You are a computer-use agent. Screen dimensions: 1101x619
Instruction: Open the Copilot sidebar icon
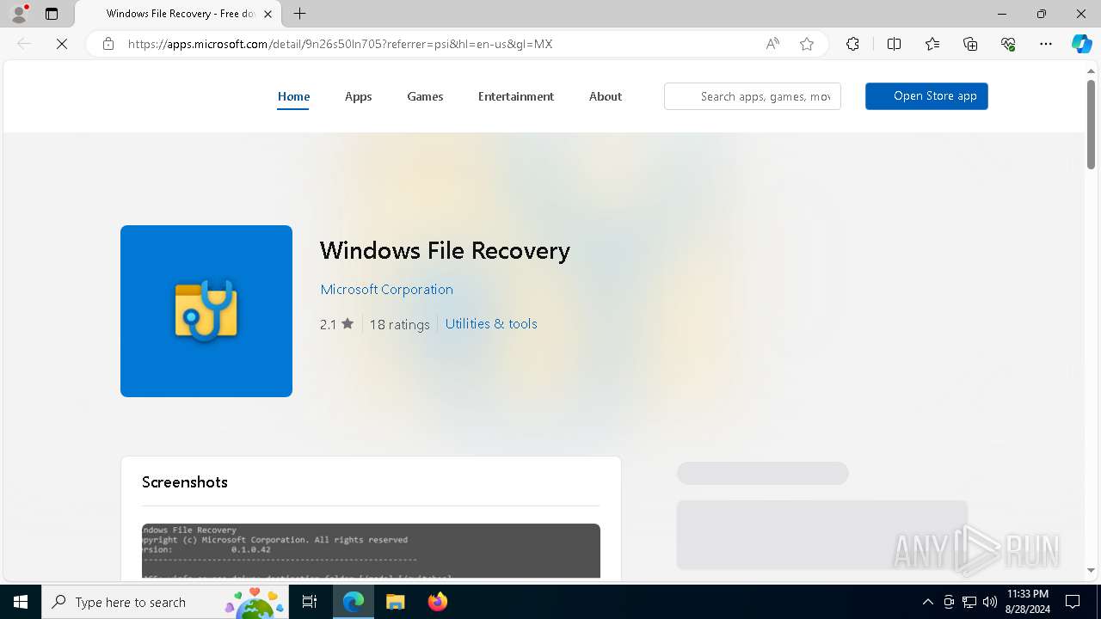point(1081,44)
